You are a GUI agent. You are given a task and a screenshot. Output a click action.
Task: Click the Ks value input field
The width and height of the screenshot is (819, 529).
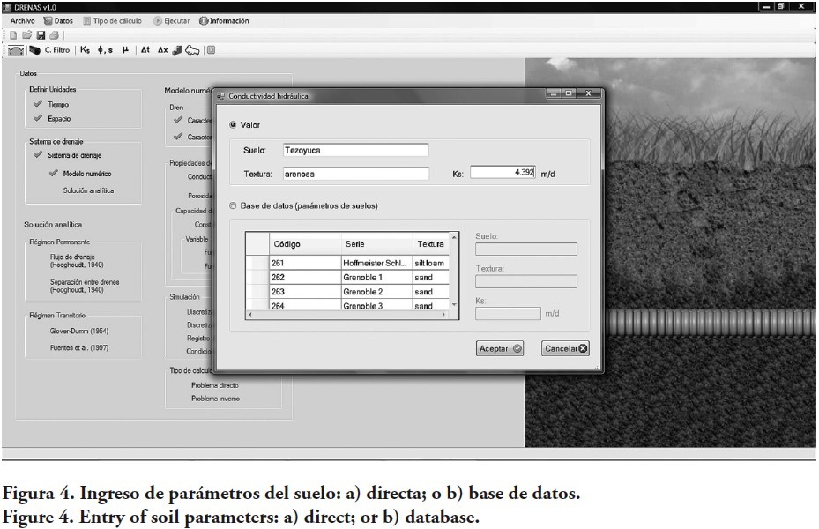(x=503, y=173)
